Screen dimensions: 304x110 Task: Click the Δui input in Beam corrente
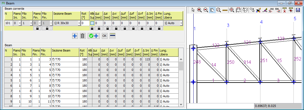click(x=99, y=23)
